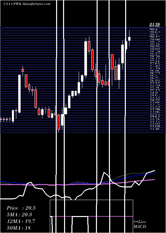
Task: Click the 12MA : 19.7 value
Action: [x=21, y=221]
